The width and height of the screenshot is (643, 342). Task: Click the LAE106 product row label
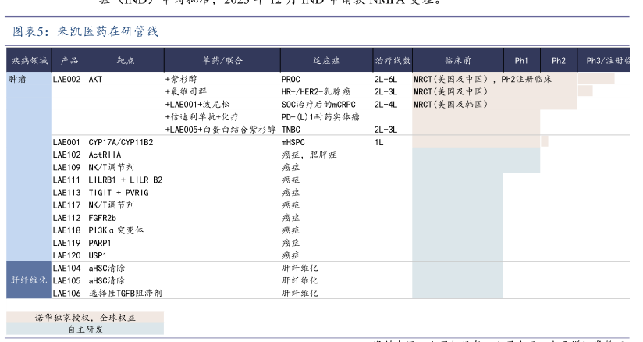click(66, 293)
